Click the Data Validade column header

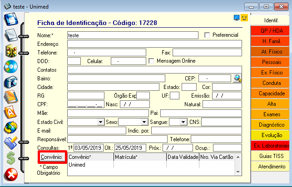tap(183, 157)
